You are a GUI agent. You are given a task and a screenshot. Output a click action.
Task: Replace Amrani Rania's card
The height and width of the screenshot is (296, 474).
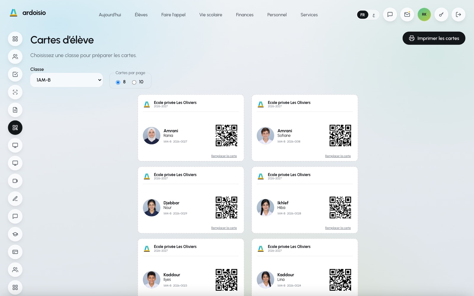pos(224,156)
